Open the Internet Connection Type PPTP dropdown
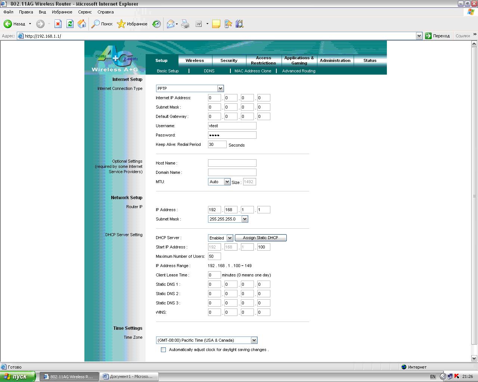 [190, 88]
